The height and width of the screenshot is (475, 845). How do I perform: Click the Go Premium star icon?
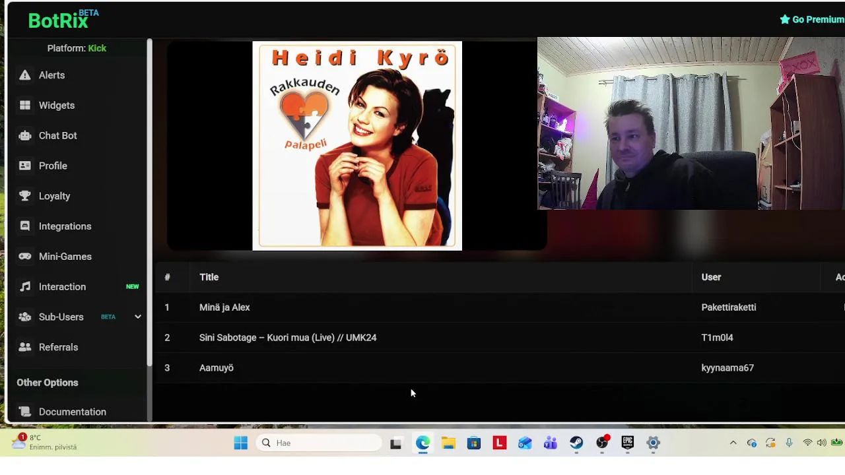(785, 20)
